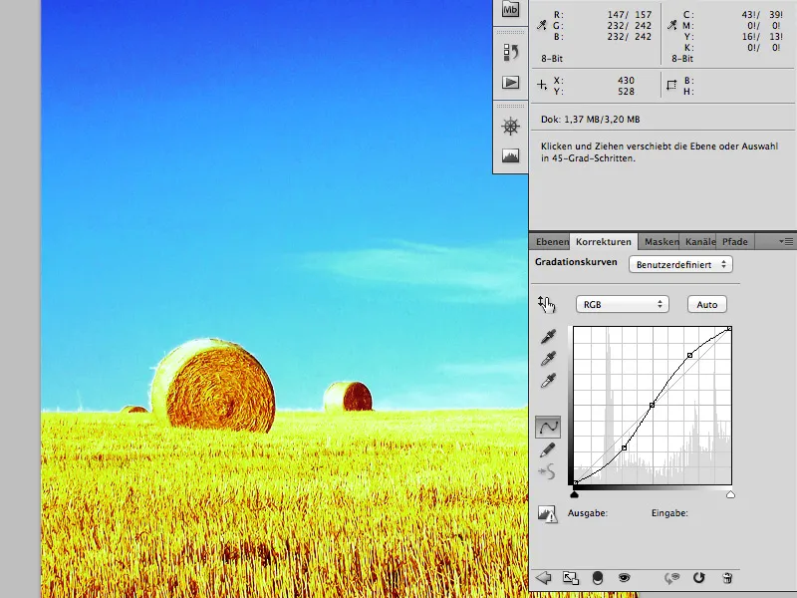Select the gray point eyedropper
Viewport: 797px width, 598px height.
coord(548,359)
